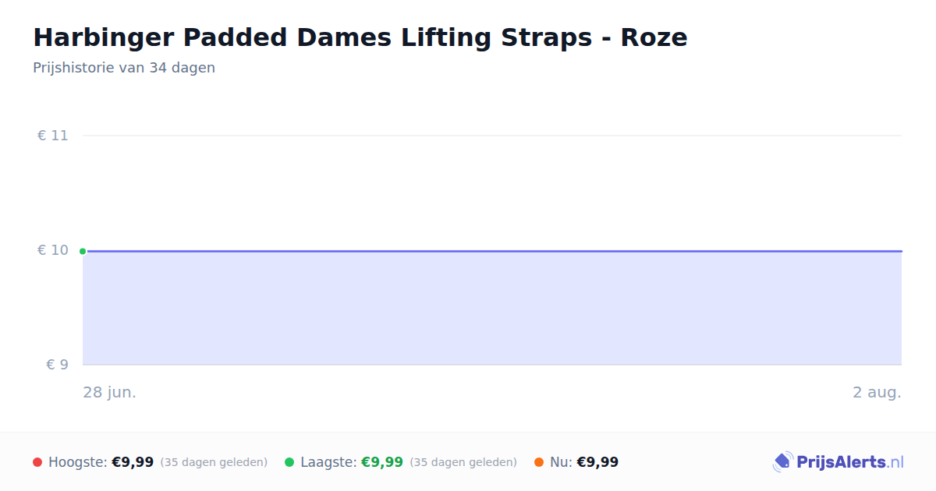The height and width of the screenshot is (491, 936).
Task: Click the Laagste price €9,99 green value
Action: coord(382,462)
